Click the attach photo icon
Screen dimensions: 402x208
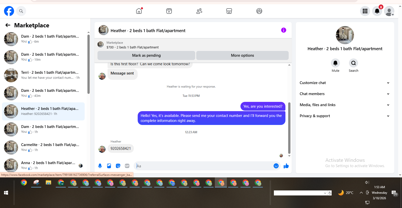109,166
